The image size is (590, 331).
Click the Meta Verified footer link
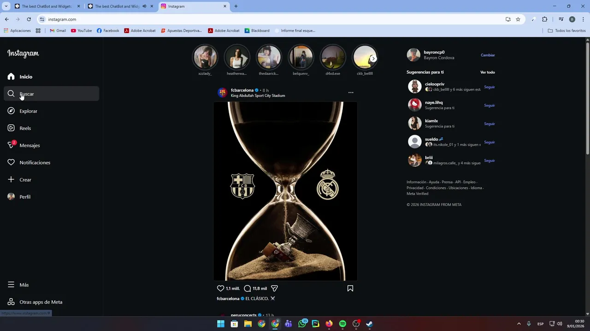[x=417, y=194]
